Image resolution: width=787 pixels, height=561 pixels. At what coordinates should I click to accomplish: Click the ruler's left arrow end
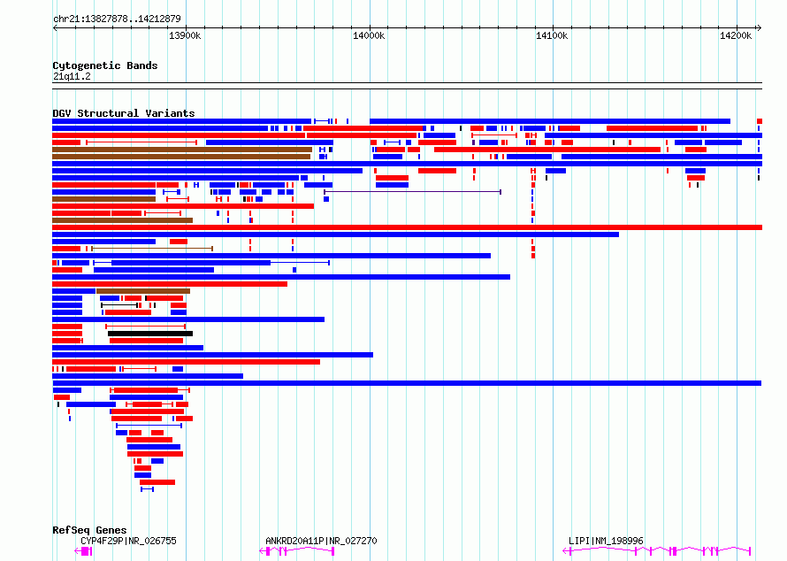[55, 27]
